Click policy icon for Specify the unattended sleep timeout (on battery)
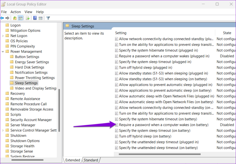 (x=116, y=148)
